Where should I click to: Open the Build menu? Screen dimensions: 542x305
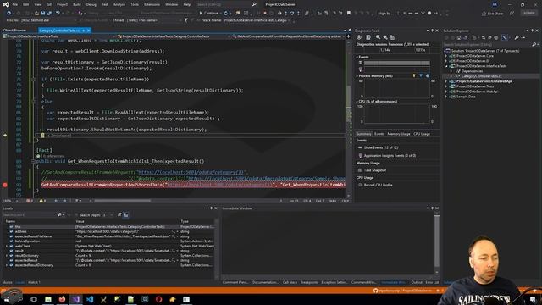77,4
